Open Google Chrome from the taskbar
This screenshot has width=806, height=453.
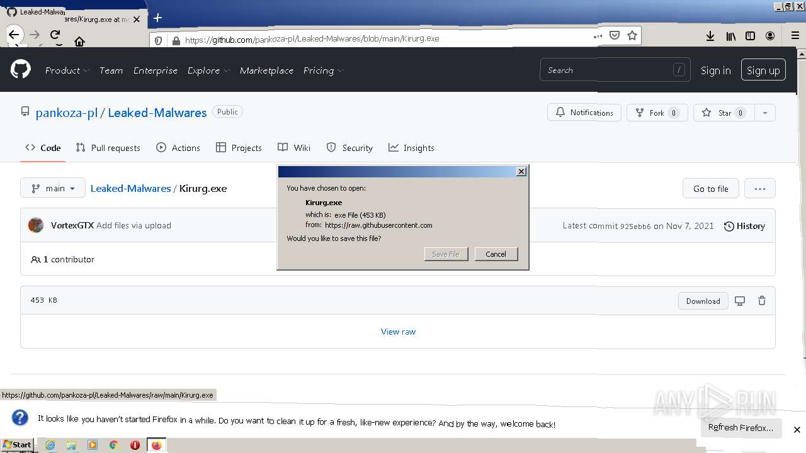tap(113, 445)
